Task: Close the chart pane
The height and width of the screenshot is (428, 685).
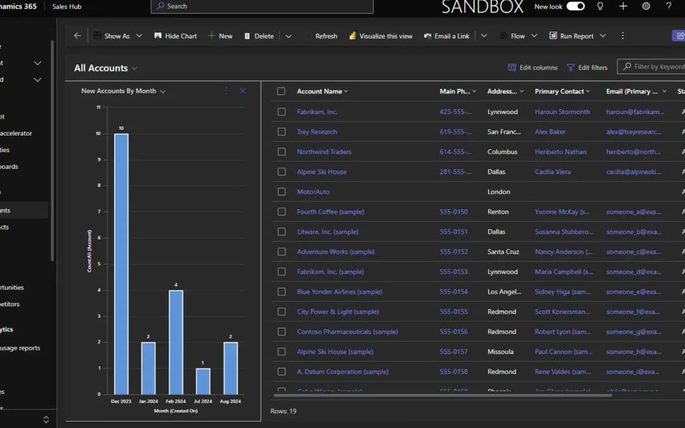Action: pyautogui.click(x=243, y=91)
